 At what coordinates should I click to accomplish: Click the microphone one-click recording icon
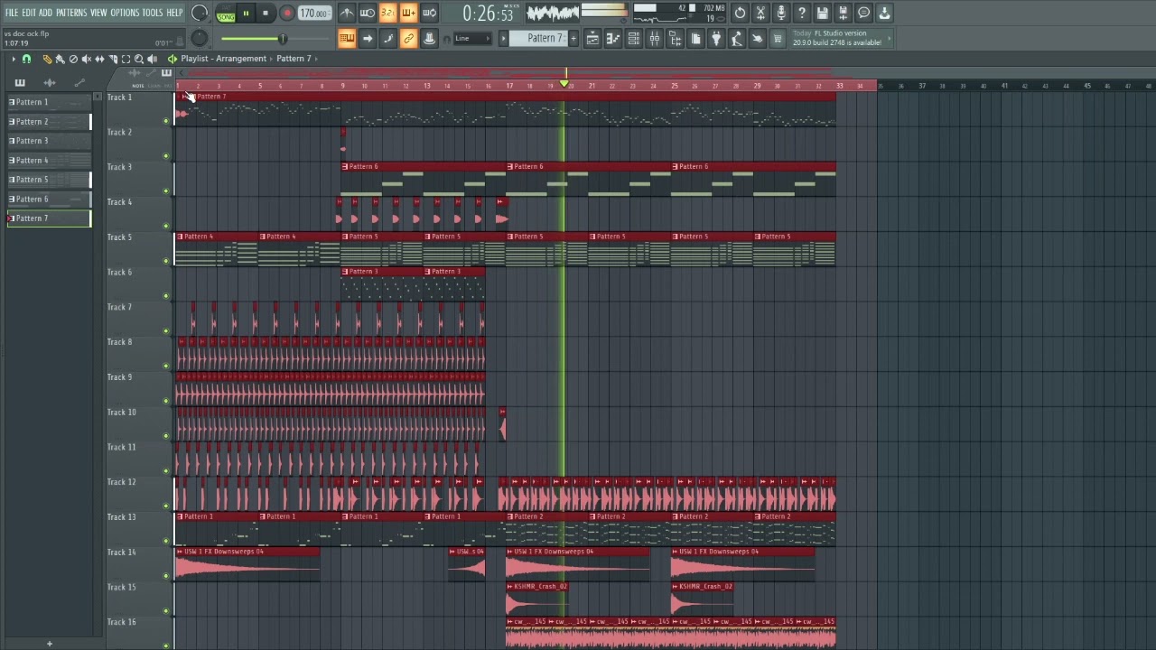(x=781, y=13)
